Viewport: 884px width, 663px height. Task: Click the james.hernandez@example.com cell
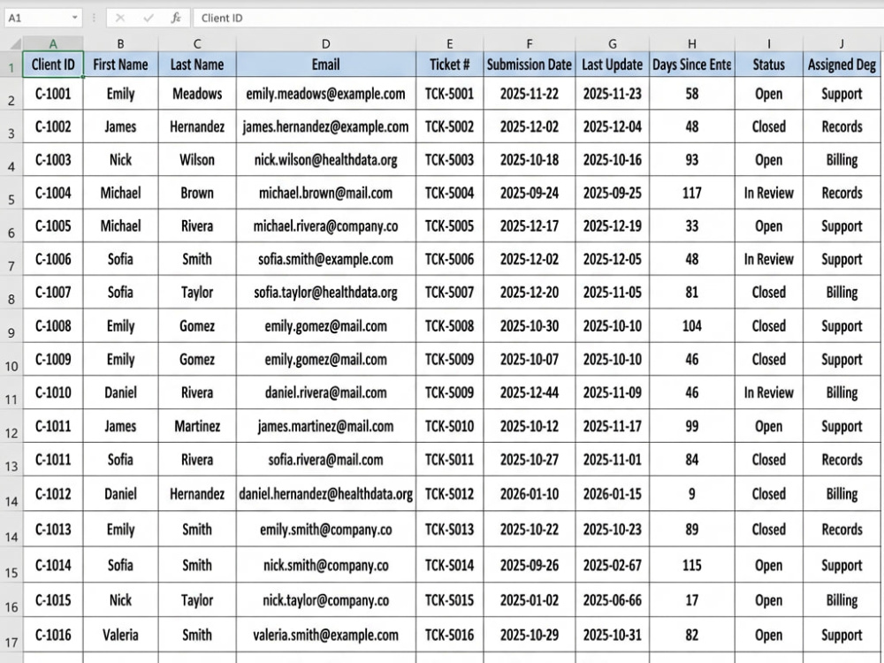pyautogui.click(x=326, y=126)
